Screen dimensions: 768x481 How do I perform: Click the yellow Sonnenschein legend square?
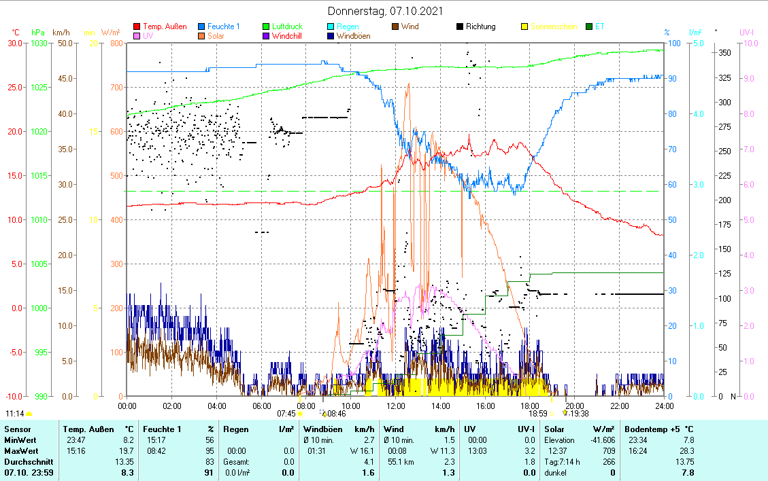pos(525,27)
